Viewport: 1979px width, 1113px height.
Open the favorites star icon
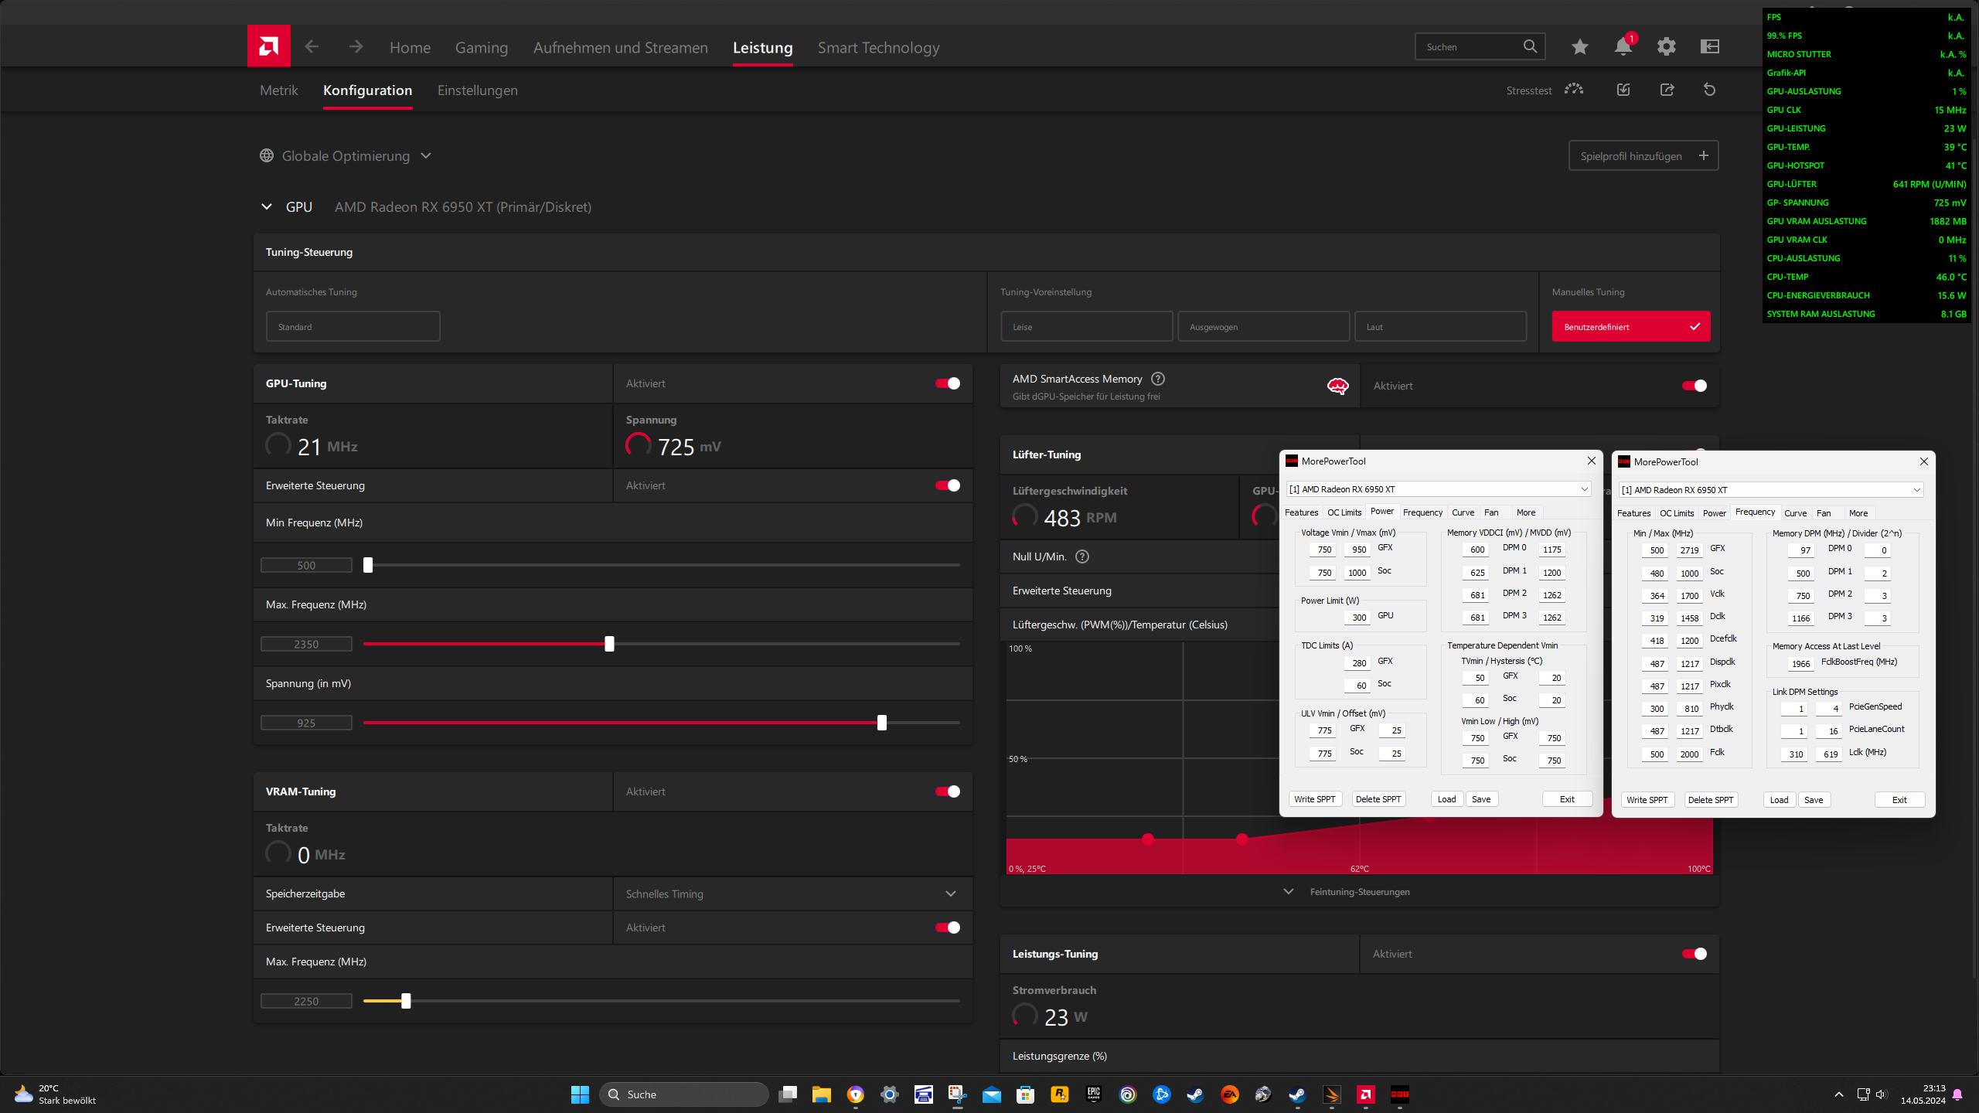coord(1579,47)
